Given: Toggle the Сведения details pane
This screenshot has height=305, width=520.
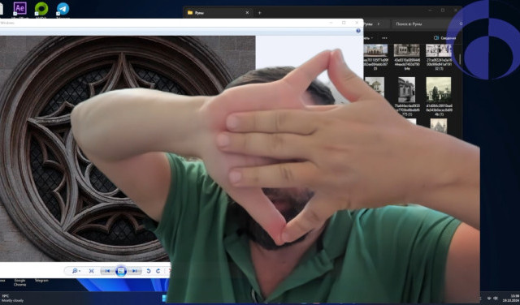Looking at the screenshot, I should point(445,38).
